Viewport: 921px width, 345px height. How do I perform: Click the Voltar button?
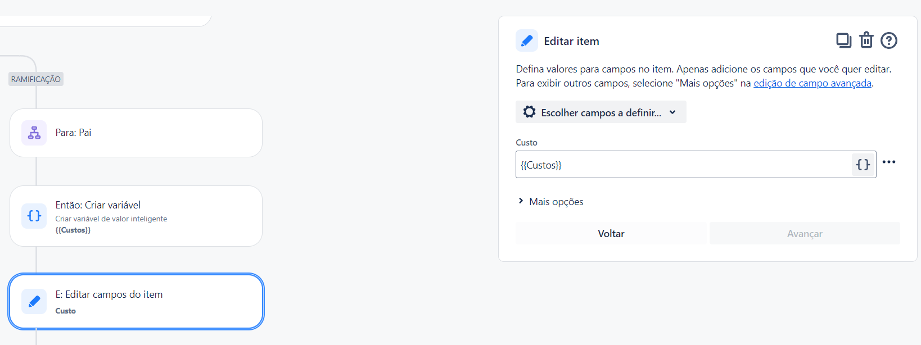611,233
